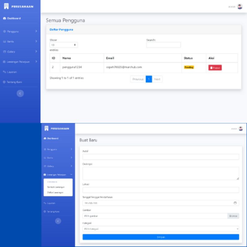Click the Daftar Pengguna card heading
This screenshot has height=247, width=247.
click(x=61, y=30)
